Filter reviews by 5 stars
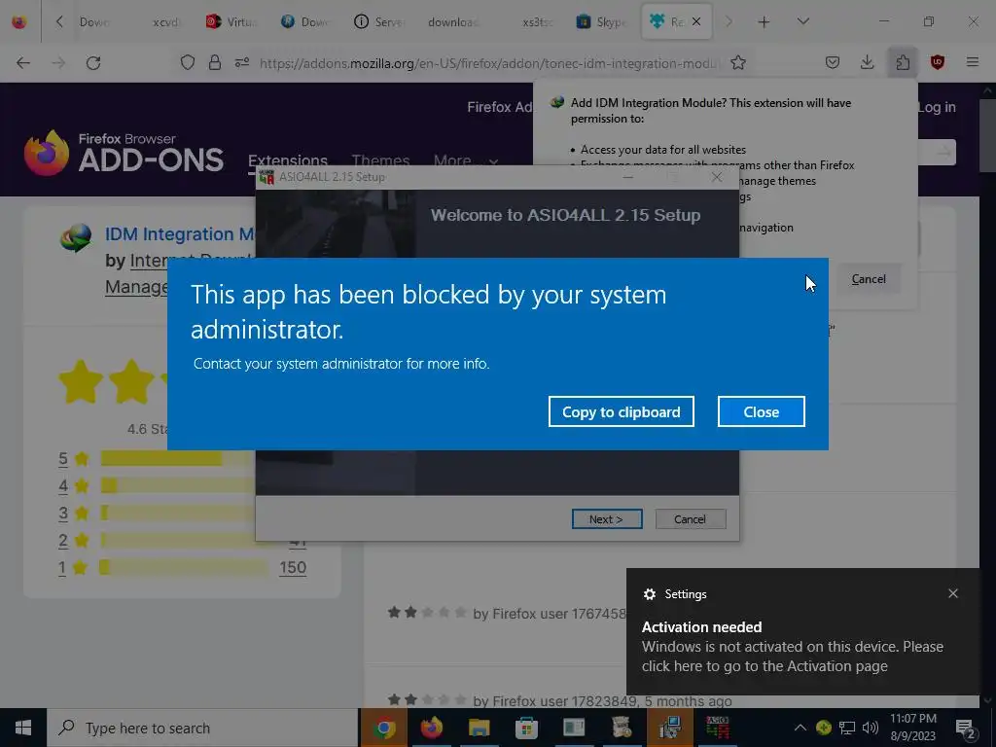Image resolution: width=996 pixels, height=747 pixels. [x=63, y=459]
